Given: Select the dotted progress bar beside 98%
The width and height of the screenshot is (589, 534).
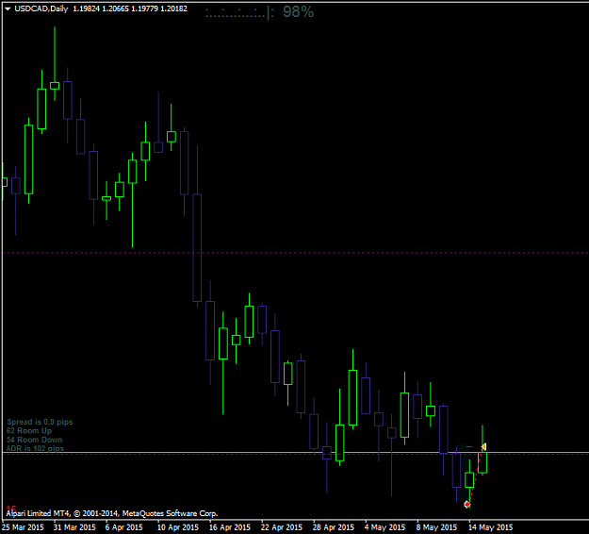Looking at the screenshot, I should (x=239, y=13).
